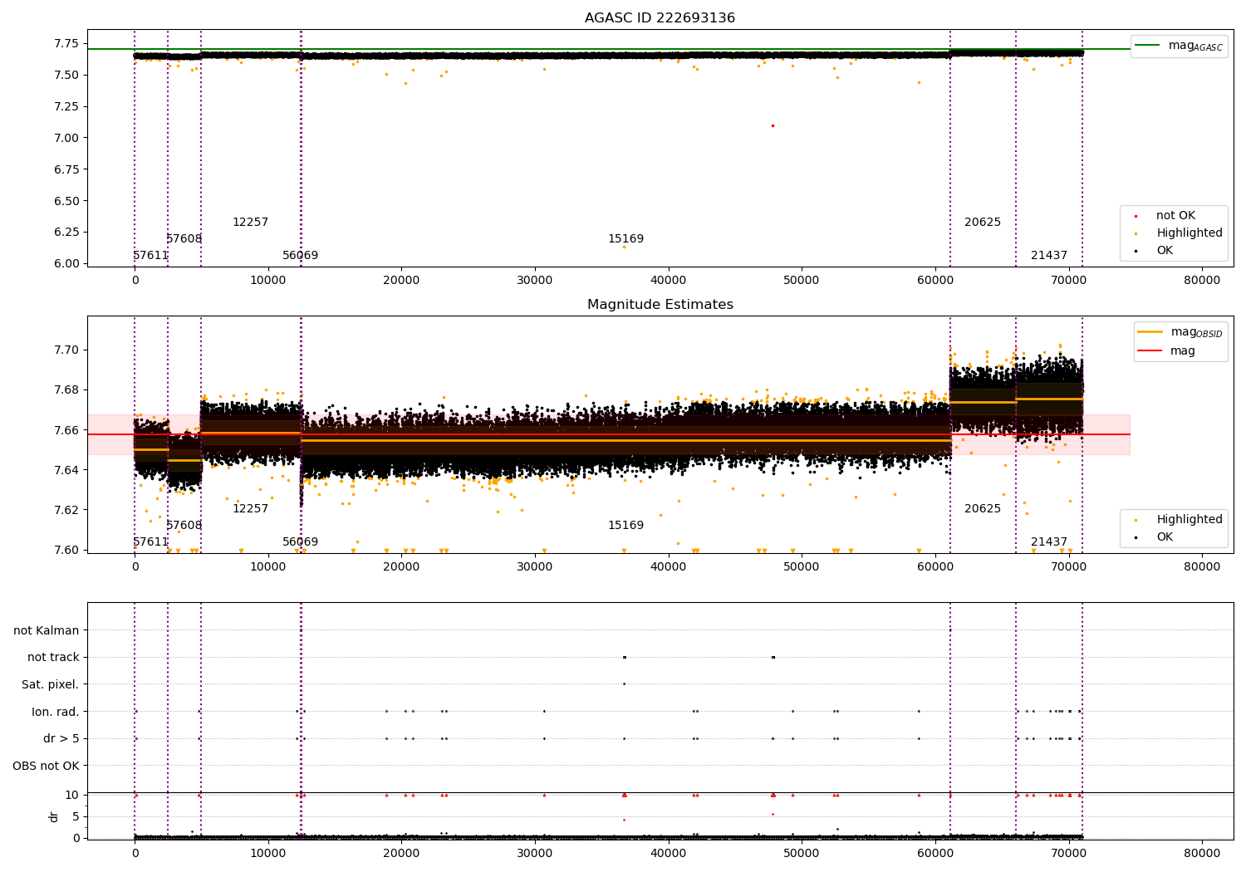This screenshot has width=1246, height=872.
Task: Click obsid label 56069 in Magnitude Estimates panel
Action: pos(300,542)
